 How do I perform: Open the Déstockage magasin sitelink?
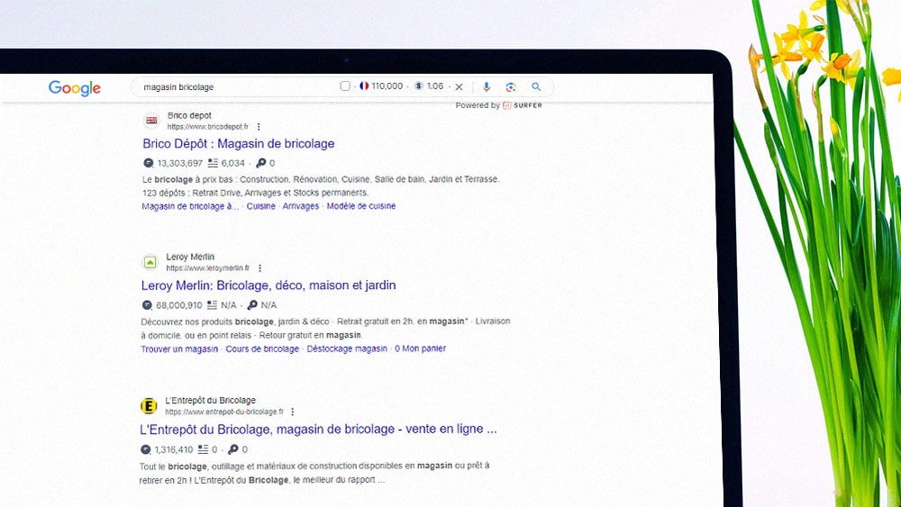pos(347,349)
